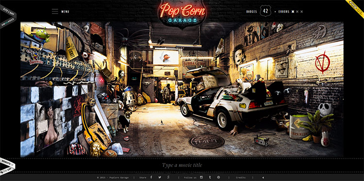Click the first white errors X mark
This screenshot has width=364, height=181.
click(293, 11)
